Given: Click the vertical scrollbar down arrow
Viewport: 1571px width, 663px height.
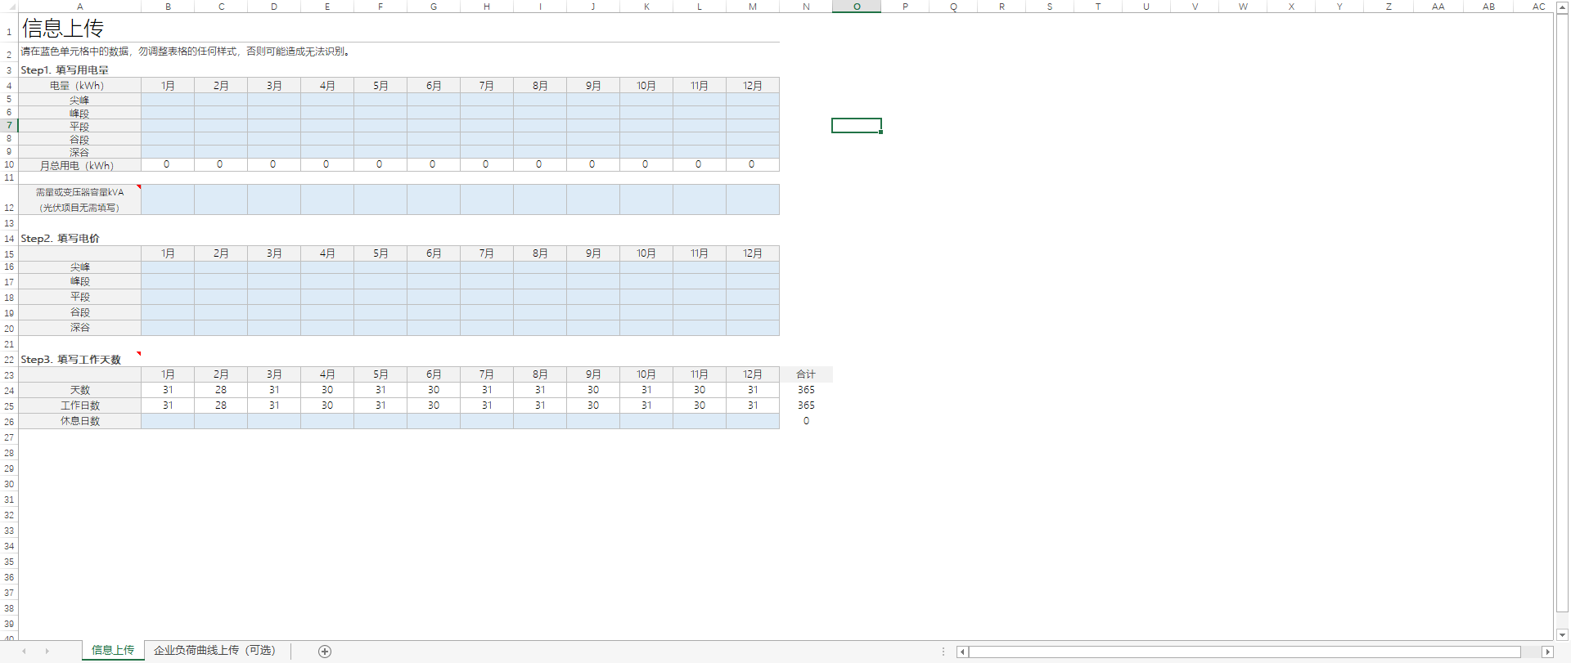Looking at the screenshot, I should click(x=1562, y=634).
